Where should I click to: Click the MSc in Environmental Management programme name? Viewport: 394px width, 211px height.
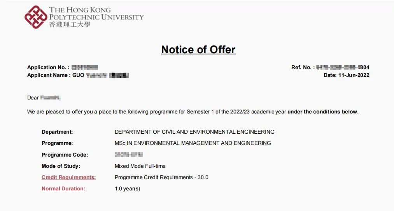(193, 143)
